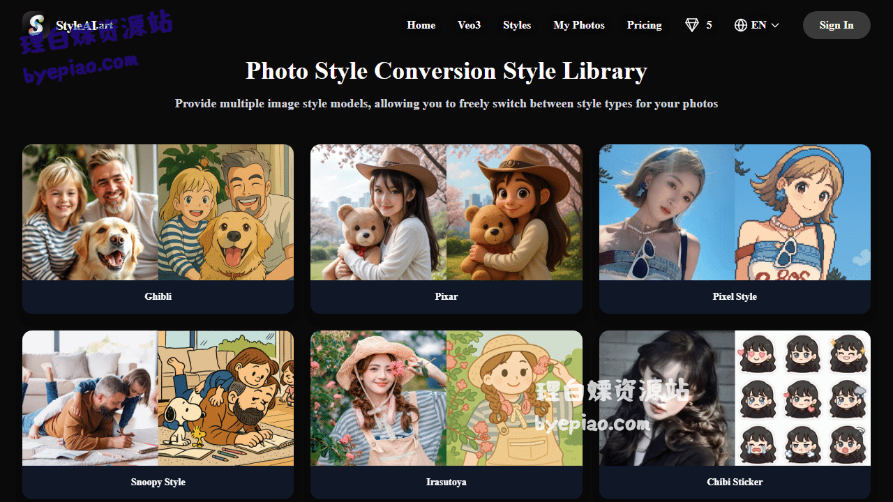Click the Snoopy Style label
Screen dimensions: 893x502
click(x=158, y=482)
